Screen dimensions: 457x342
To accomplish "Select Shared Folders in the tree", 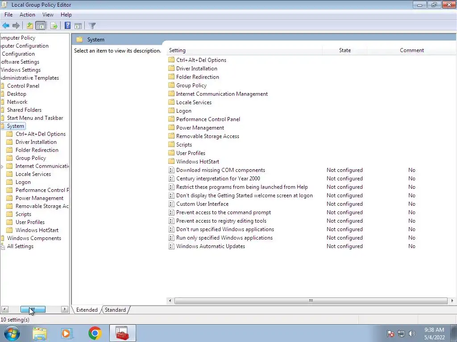I will point(24,110).
